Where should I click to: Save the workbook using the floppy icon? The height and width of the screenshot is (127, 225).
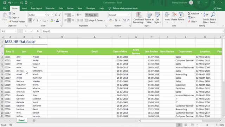tap(5, 2)
